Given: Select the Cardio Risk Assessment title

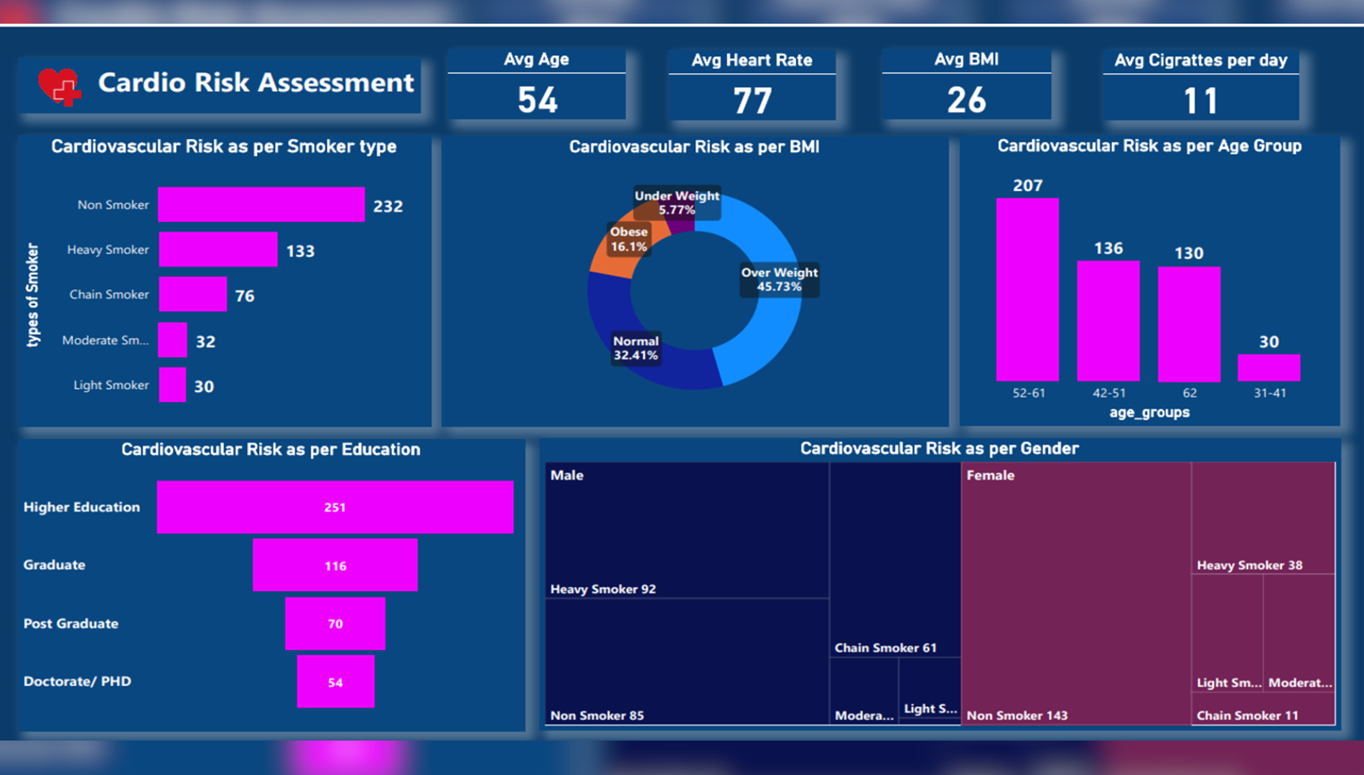Looking at the screenshot, I should [x=256, y=83].
